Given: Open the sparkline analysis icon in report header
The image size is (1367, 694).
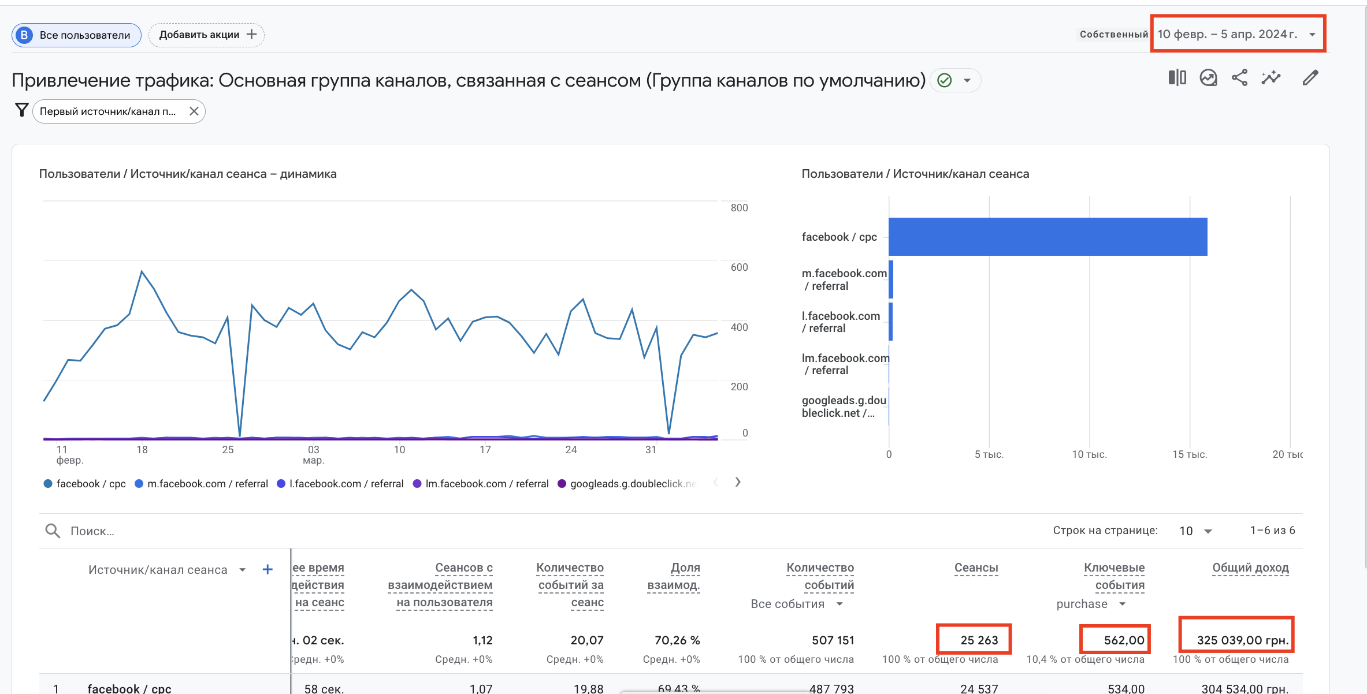Looking at the screenshot, I should [1271, 78].
